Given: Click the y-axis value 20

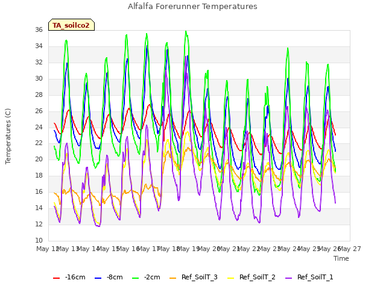Looking at the screenshot, I should tap(39, 160).
